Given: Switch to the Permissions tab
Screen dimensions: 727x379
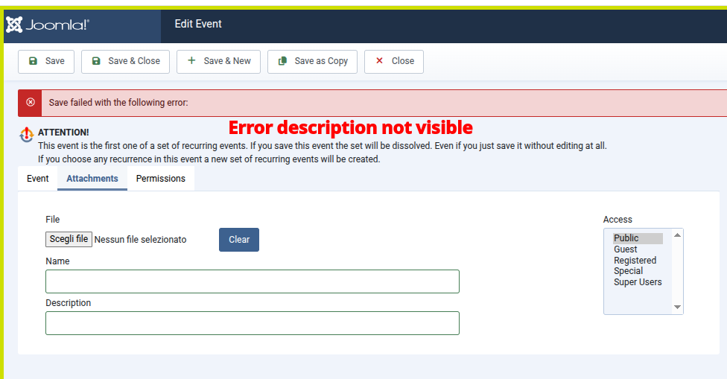Looking at the screenshot, I should [x=161, y=179].
